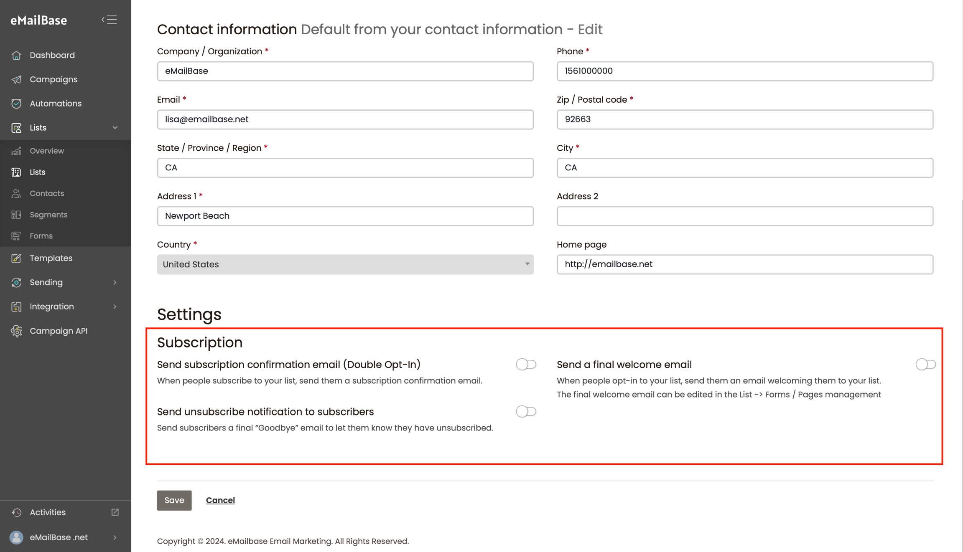Open Activities via its external link icon
The width and height of the screenshot is (963, 552).
click(115, 512)
